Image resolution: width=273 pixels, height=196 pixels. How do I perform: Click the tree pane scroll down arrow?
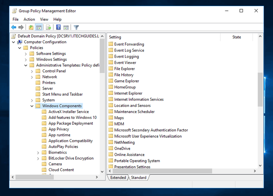coord(102,172)
